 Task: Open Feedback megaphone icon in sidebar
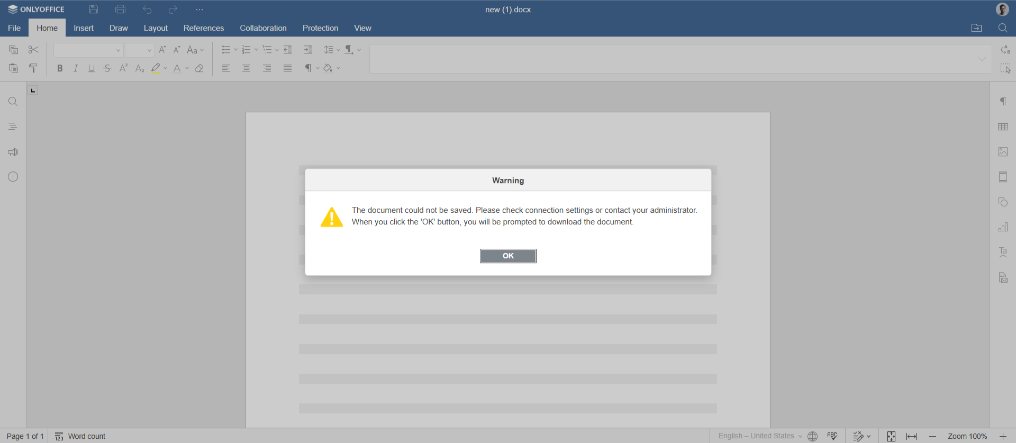(13, 152)
